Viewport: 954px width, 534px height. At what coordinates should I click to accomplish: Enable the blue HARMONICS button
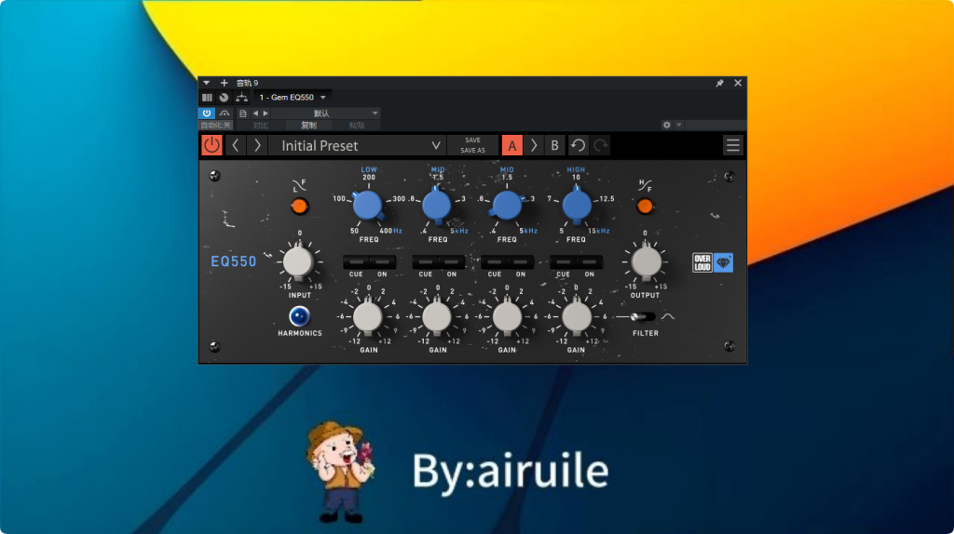tap(299, 316)
